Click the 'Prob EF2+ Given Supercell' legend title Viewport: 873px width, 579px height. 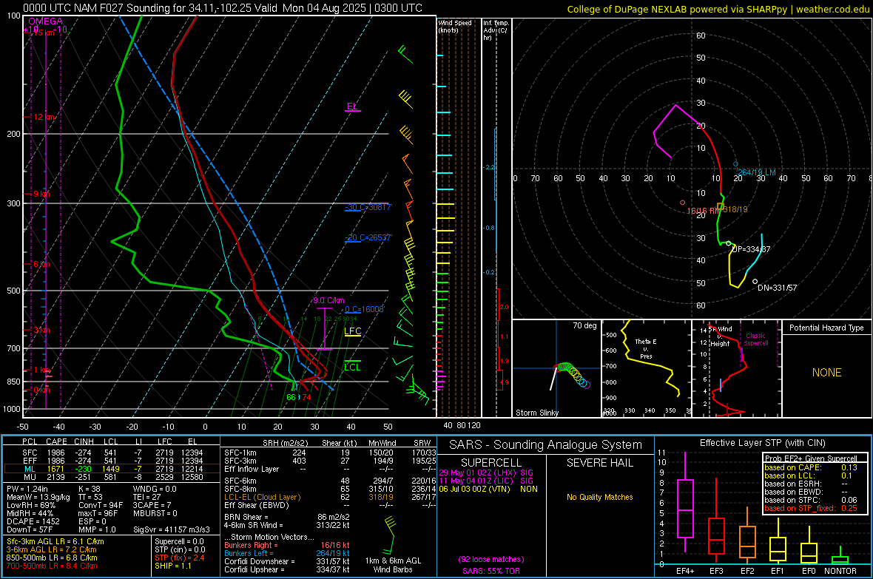(x=811, y=458)
